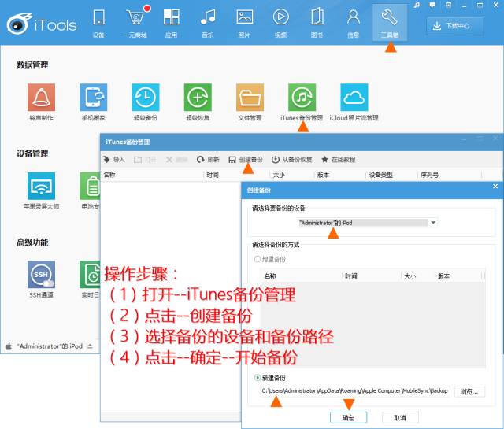Click 大小 column in incremental backup table
This screenshot has height=429, width=504.
417,276
